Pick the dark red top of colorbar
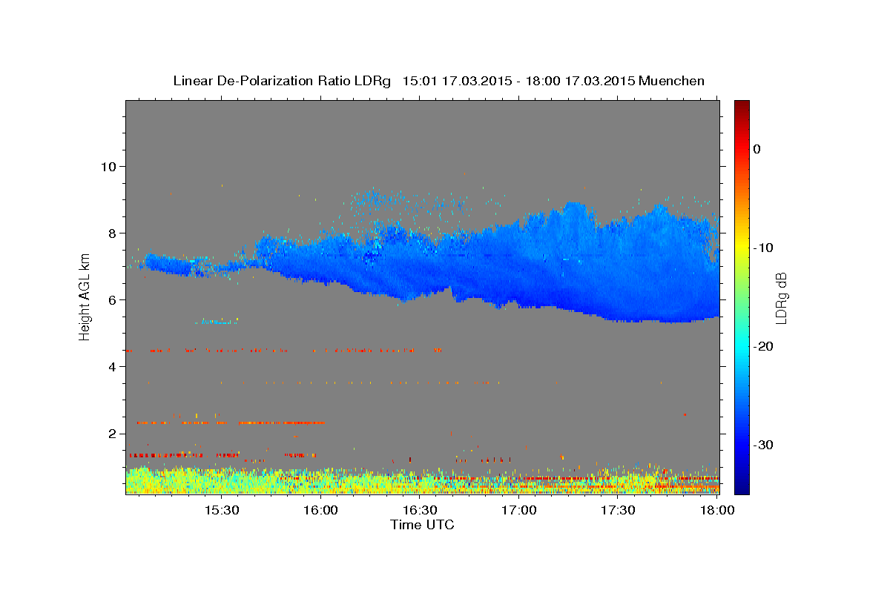This screenshot has width=890, height=593. (x=742, y=106)
